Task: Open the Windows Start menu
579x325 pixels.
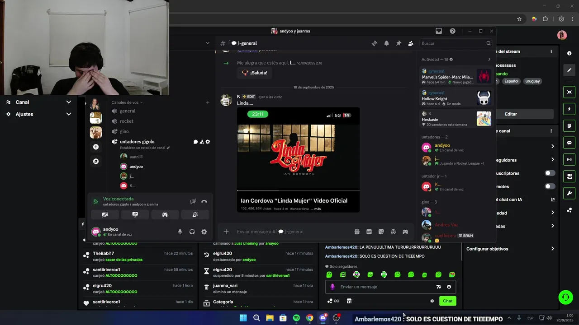Action: 243,318
